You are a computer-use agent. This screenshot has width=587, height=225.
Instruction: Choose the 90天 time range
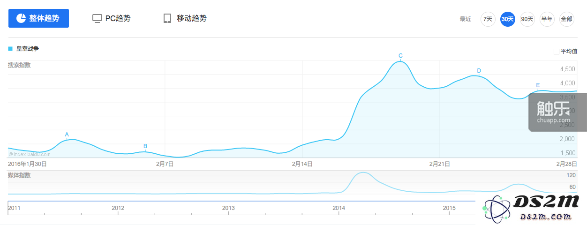pyautogui.click(x=527, y=19)
